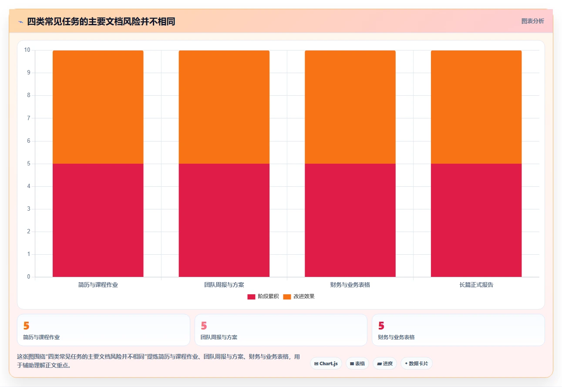Click the orange bar segment for 团队周报与方案
The width and height of the screenshot is (562, 387).
click(224, 107)
